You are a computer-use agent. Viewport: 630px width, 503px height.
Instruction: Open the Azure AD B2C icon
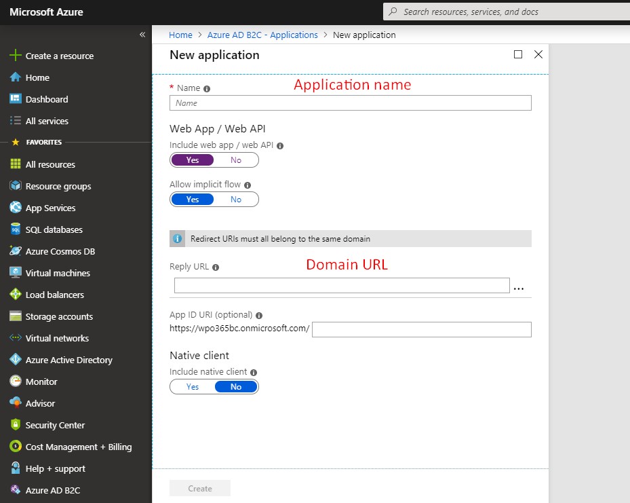pos(16,489)
